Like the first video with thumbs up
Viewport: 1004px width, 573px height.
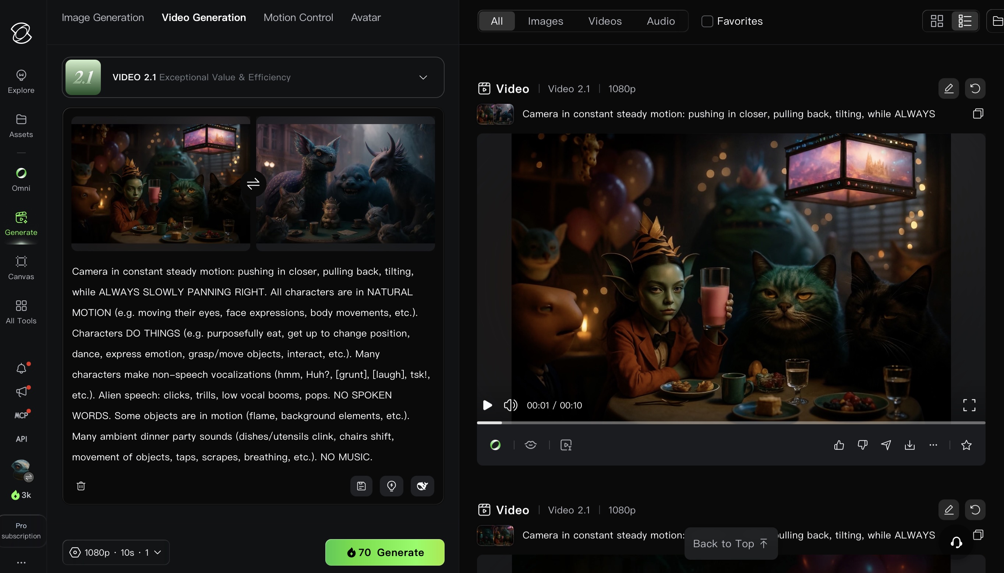tap(839, 445)
